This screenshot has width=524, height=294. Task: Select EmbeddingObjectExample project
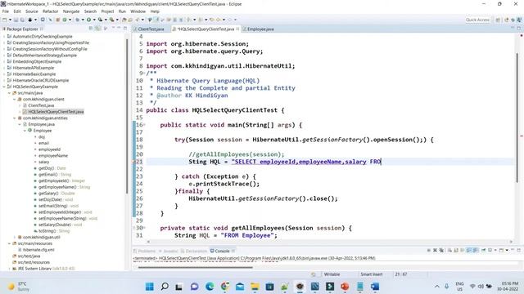pyautogui.click(x=37, y=62)
